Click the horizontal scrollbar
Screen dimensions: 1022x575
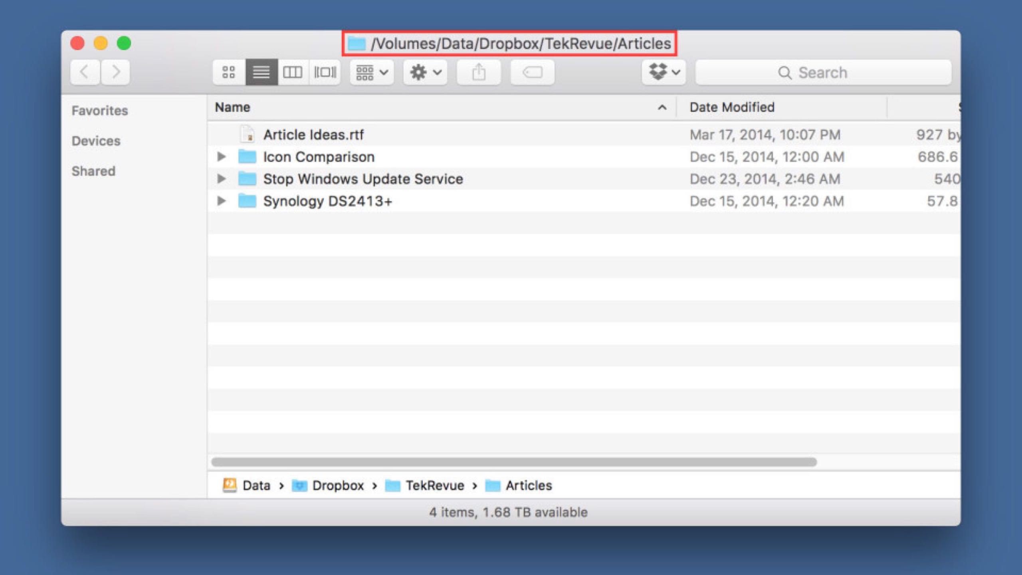pyautogui.click(x=514, y=462)
